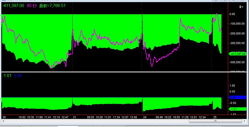Viewport: 249px width, 127px height.
Task: Click the blue 0.00 value in lower pane header
Action: (x=18, y=75)
